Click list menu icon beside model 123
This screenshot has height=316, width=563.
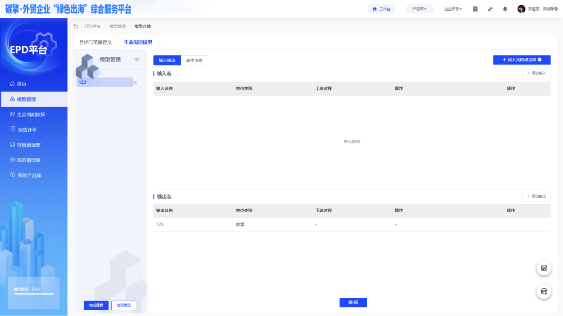coord(135,83)
